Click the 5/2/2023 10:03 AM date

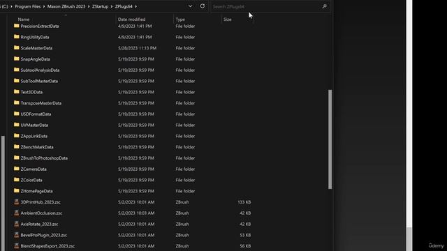pyautogui.click(x=136, y=213)
